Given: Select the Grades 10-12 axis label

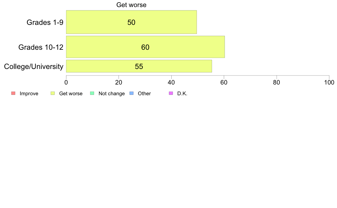Looking at the screenshot, I should coord(41,47).
